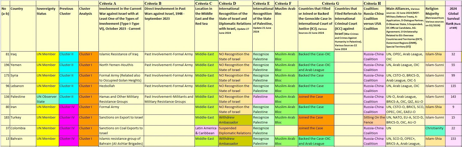Click the Bahrain country cell
Image resolution: width=462 pixels, height=147 pixels.
(x=23, y=141)
